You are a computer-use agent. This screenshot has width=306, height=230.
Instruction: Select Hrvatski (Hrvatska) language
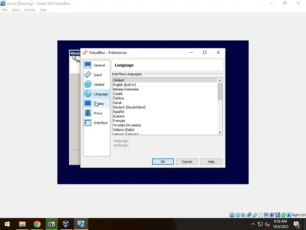[x=165, y=125]
